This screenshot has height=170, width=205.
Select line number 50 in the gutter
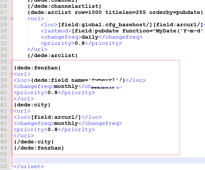[x=4, y=154]
